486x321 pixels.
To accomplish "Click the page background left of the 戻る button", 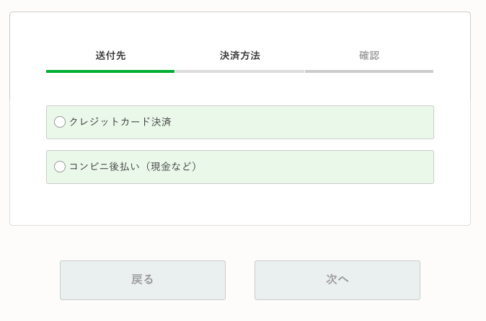I will 30,280.
